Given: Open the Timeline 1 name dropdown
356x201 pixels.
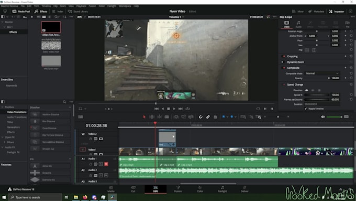Looking at the screenshot, I should click(176, 17).
